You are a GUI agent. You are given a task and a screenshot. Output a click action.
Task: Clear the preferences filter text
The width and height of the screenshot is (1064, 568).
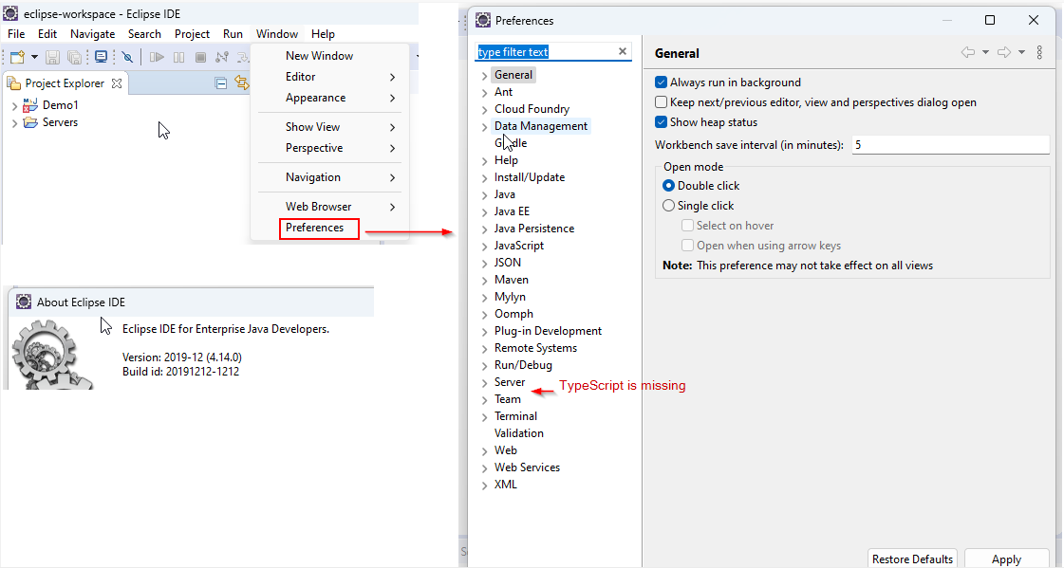(623, 51)
